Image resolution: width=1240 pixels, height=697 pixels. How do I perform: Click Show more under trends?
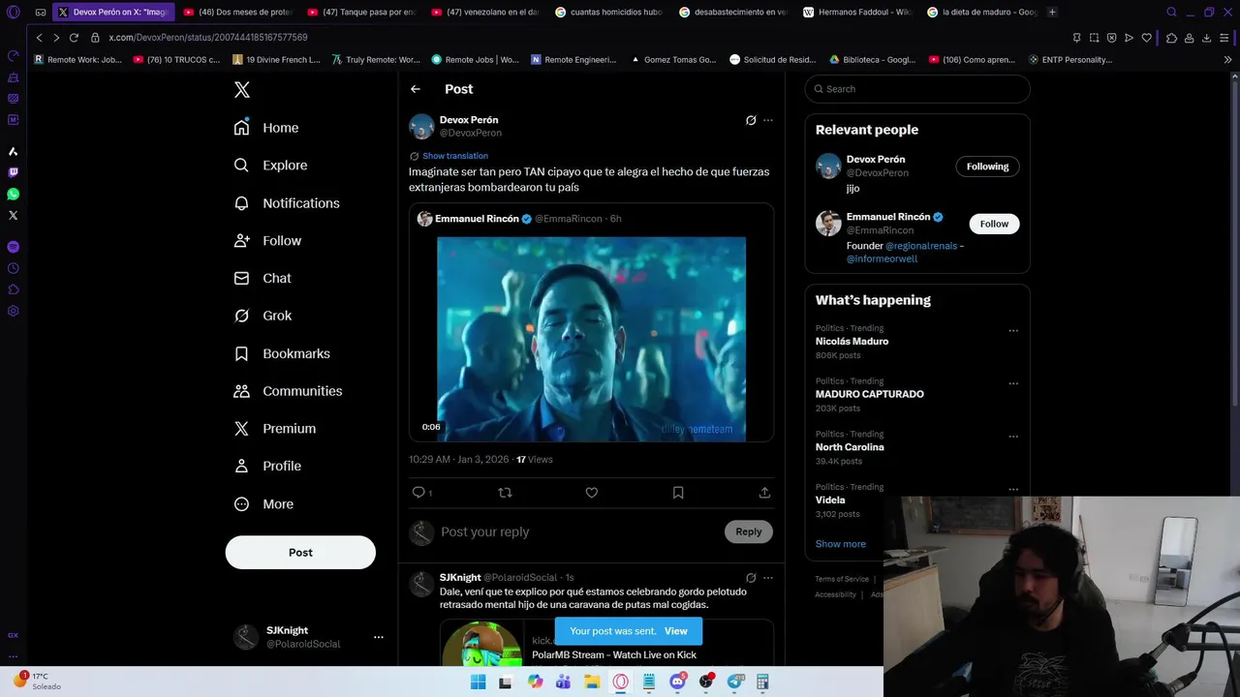coord(841,544)
